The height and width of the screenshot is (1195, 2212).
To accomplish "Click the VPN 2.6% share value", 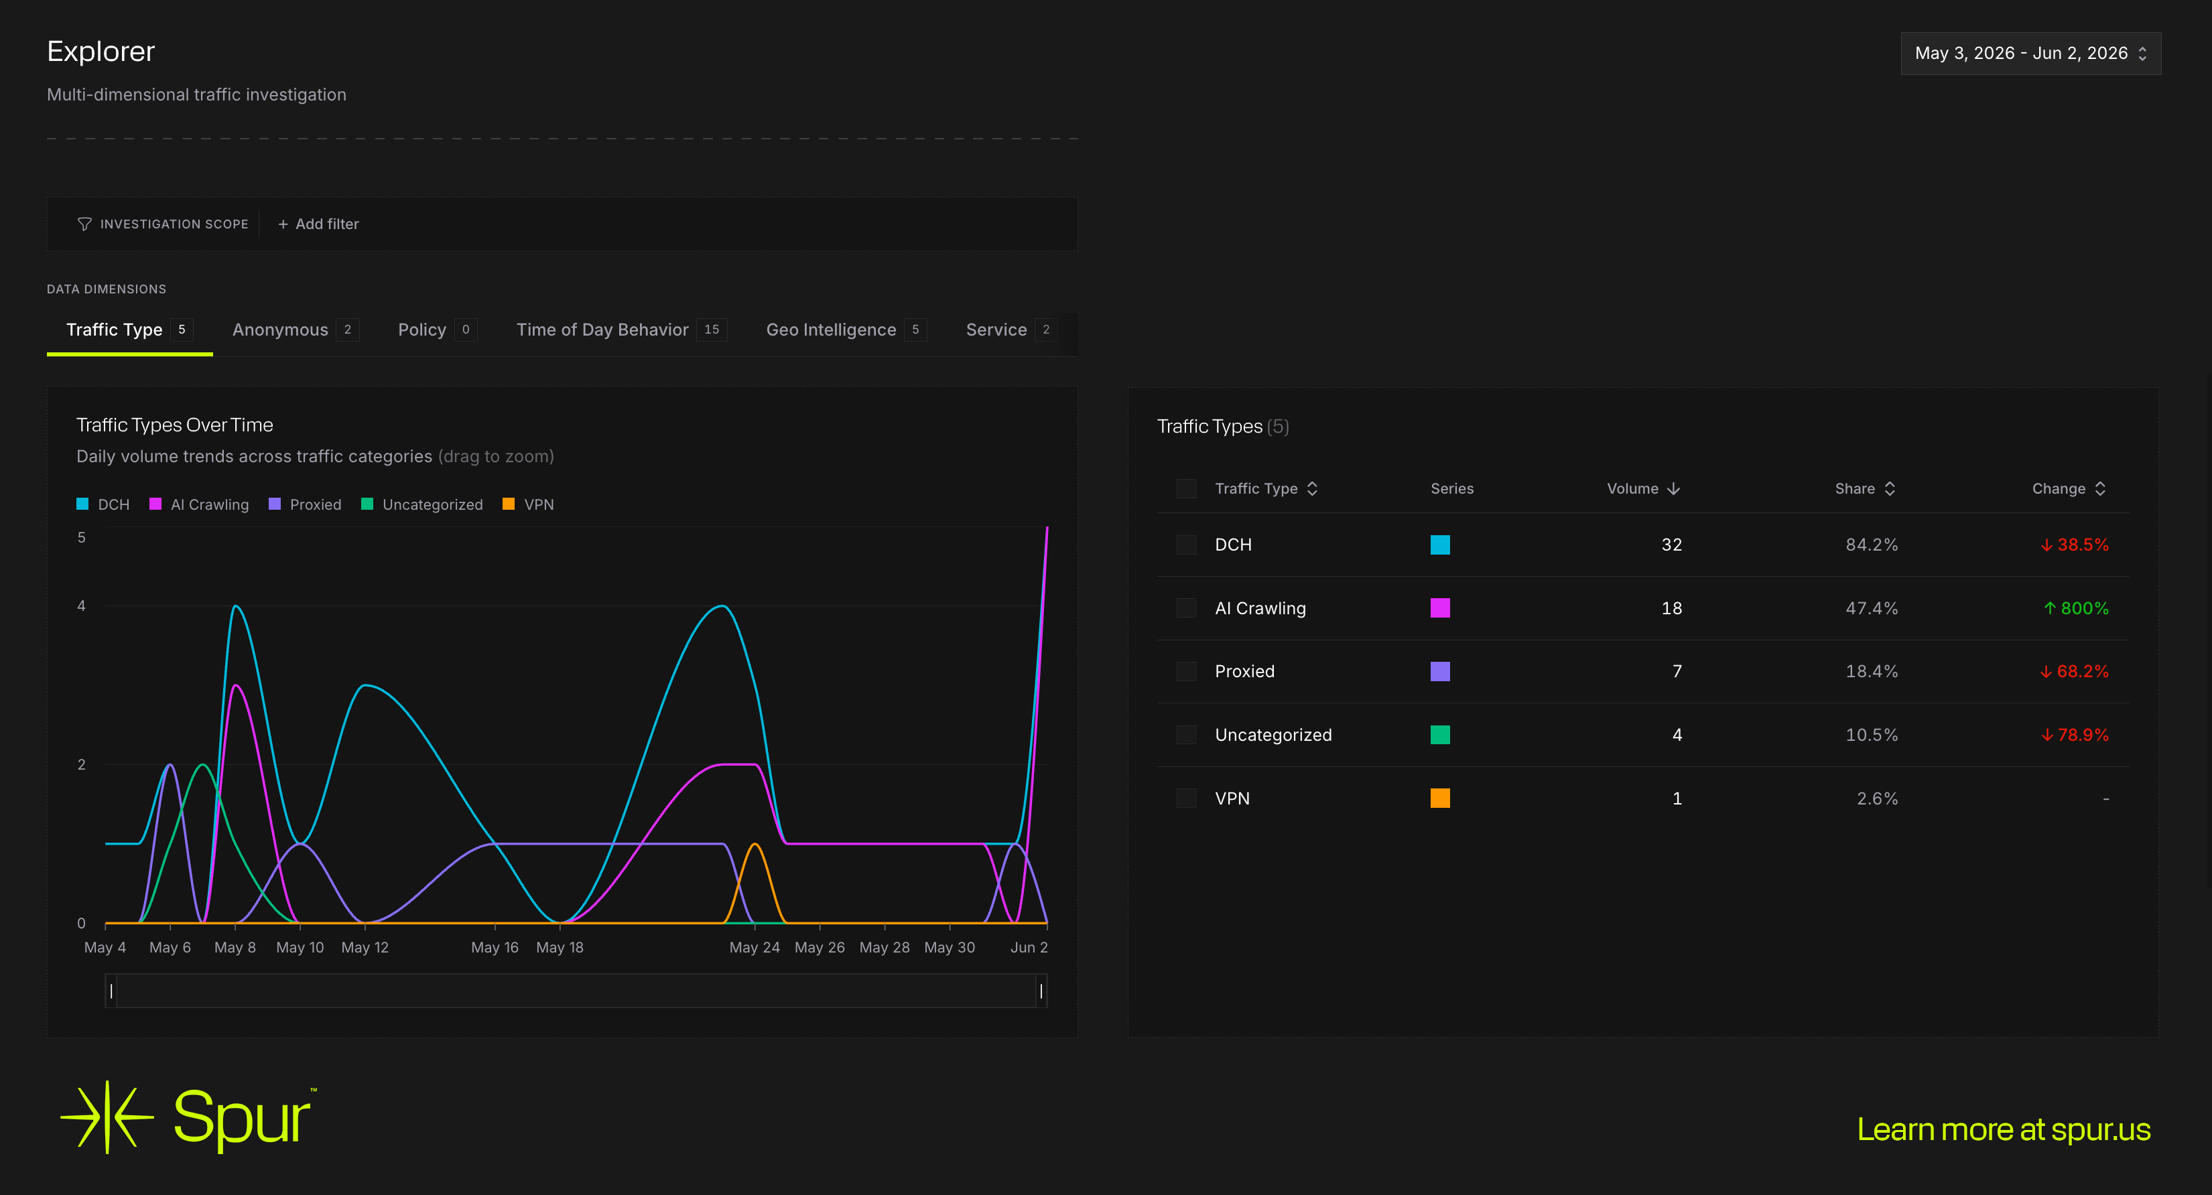I will (1877, 798).
